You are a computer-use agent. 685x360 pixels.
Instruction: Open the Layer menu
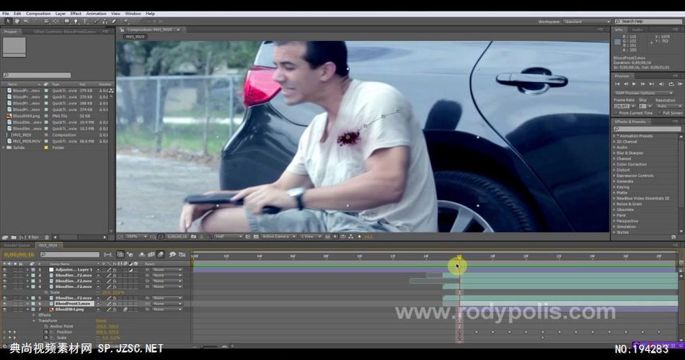61,14
